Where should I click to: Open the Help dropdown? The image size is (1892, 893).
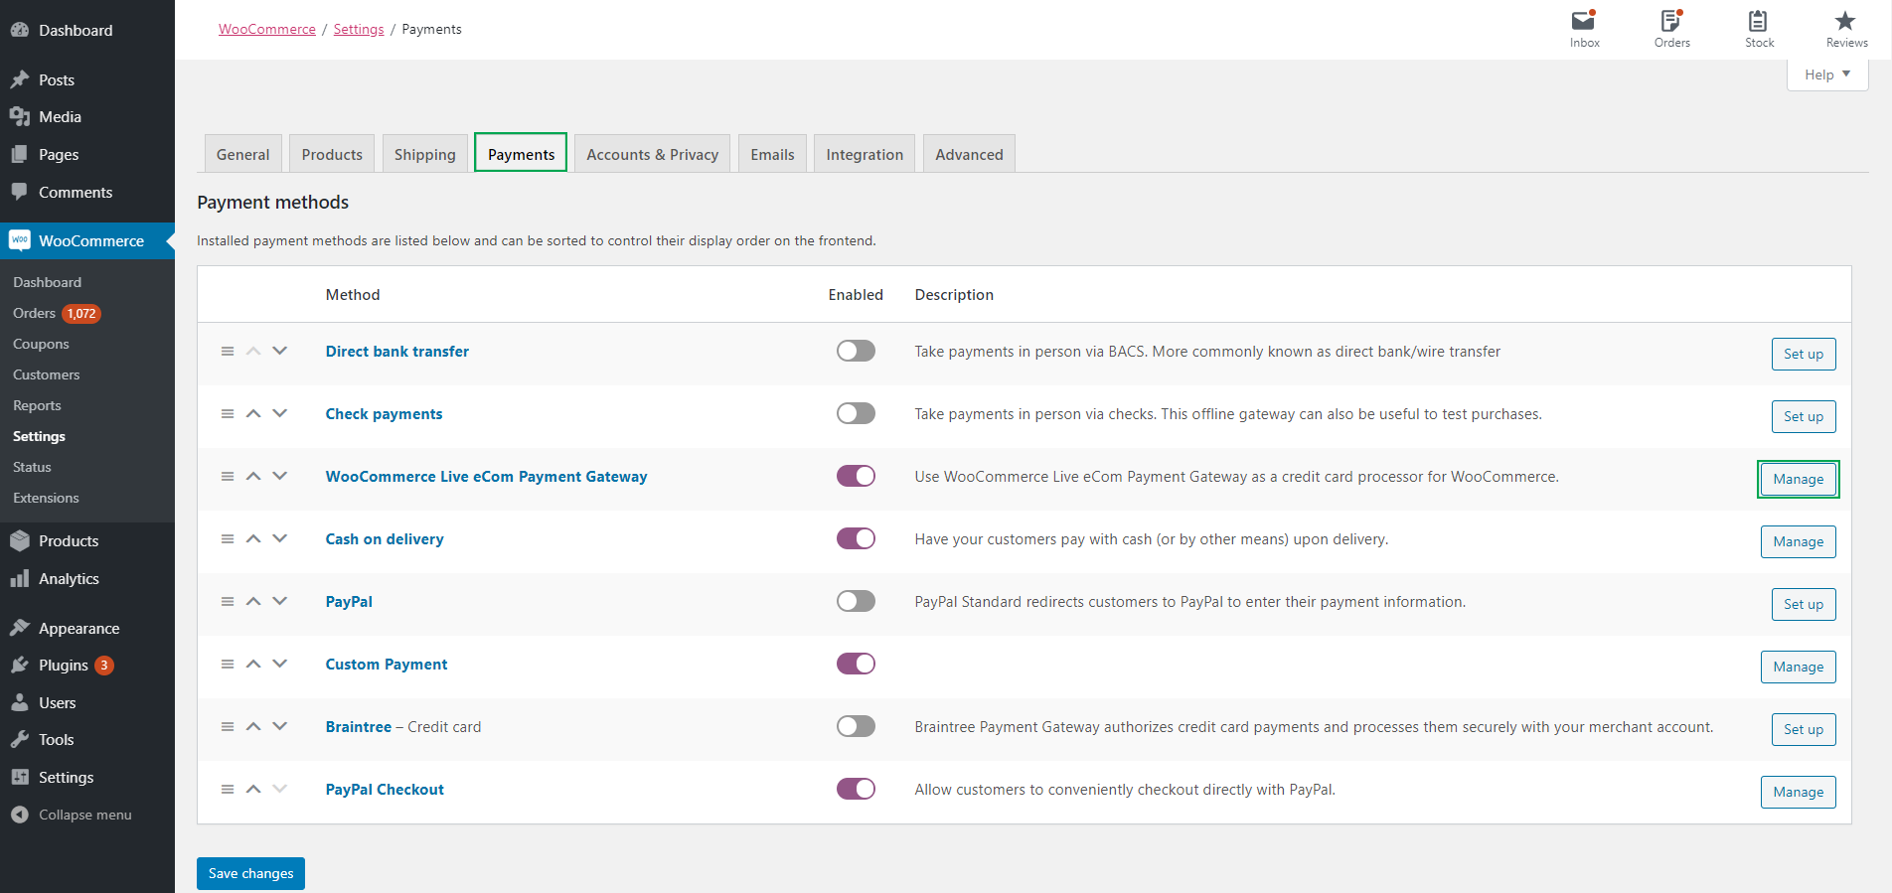[1826, 74]
